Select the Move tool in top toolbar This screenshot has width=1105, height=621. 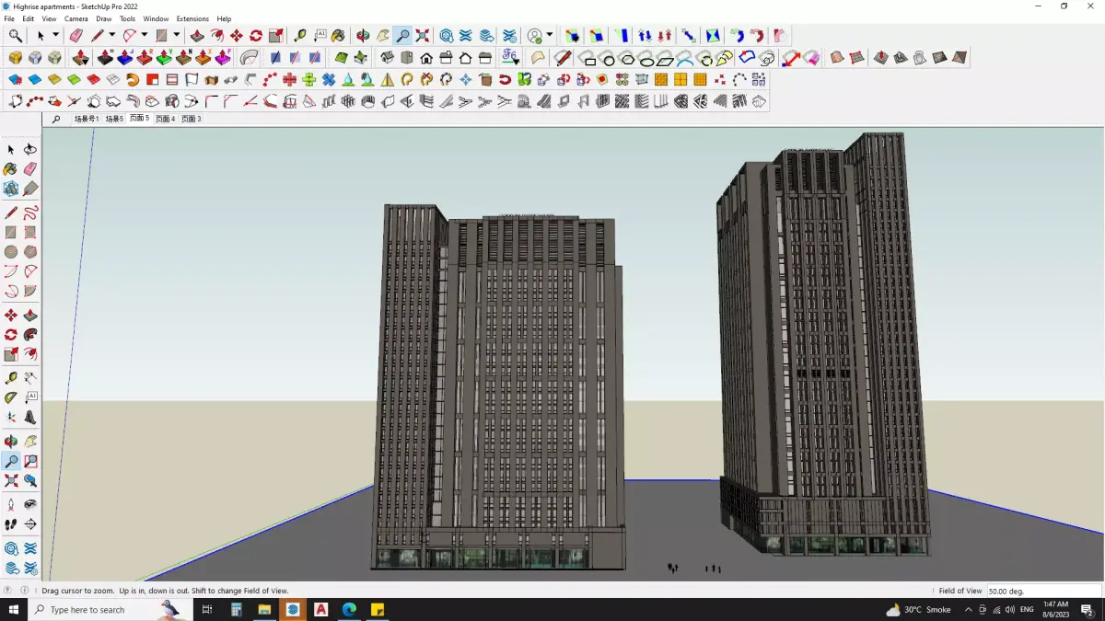237,36
